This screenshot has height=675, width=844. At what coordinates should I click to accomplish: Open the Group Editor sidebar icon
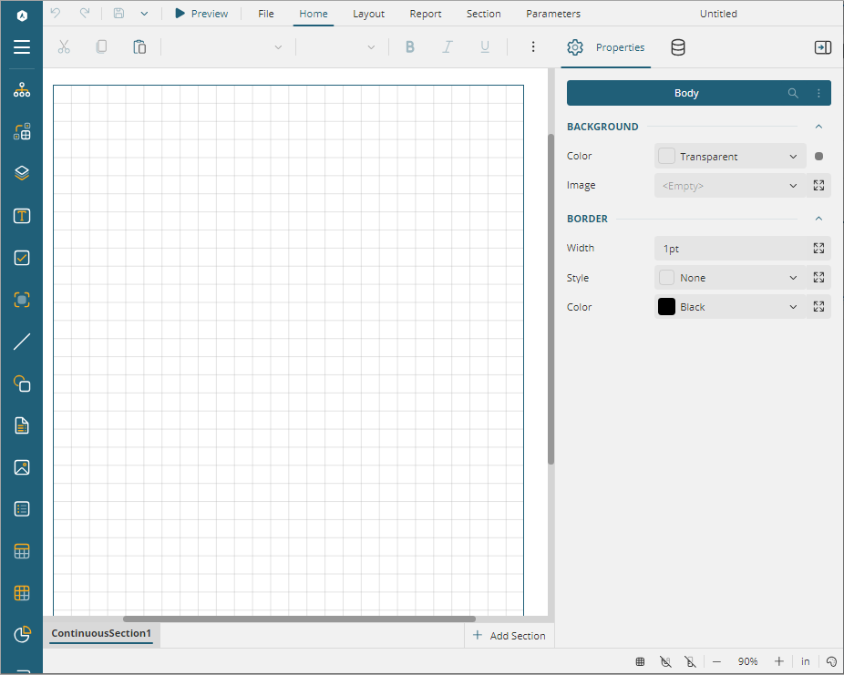point(22,131)
